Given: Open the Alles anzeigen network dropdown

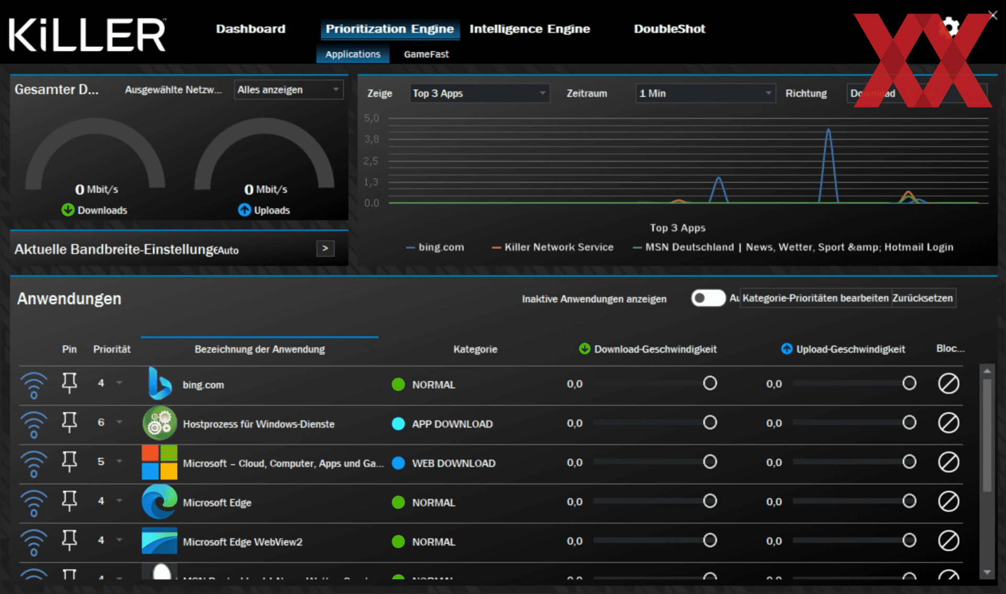Looking at the screenshot, I should coord(289,90).
